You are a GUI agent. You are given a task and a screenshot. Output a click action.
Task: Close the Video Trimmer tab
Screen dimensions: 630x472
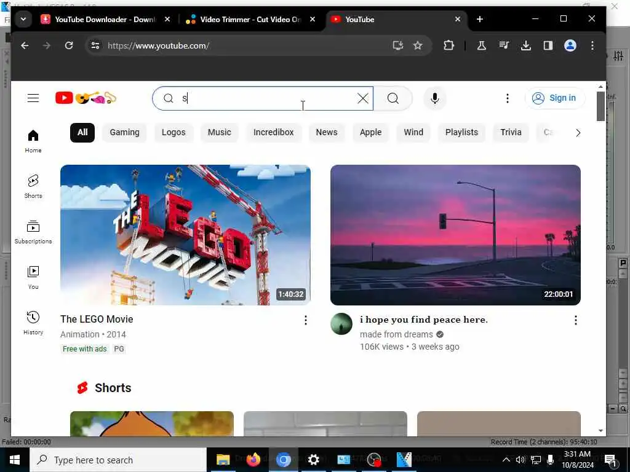(313, 19)
